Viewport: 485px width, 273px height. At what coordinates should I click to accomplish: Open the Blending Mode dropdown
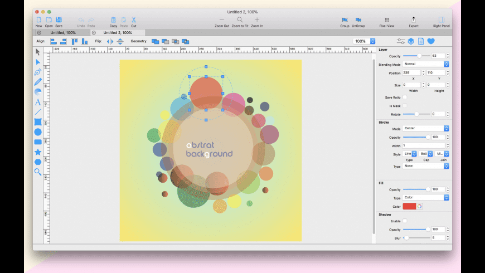pos(426,64)
